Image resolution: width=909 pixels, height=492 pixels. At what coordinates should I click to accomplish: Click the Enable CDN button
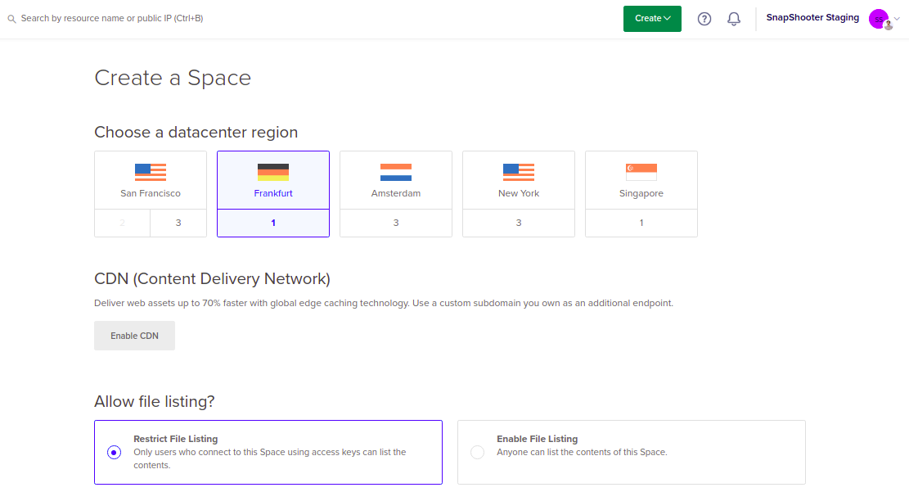coord(134,336)
